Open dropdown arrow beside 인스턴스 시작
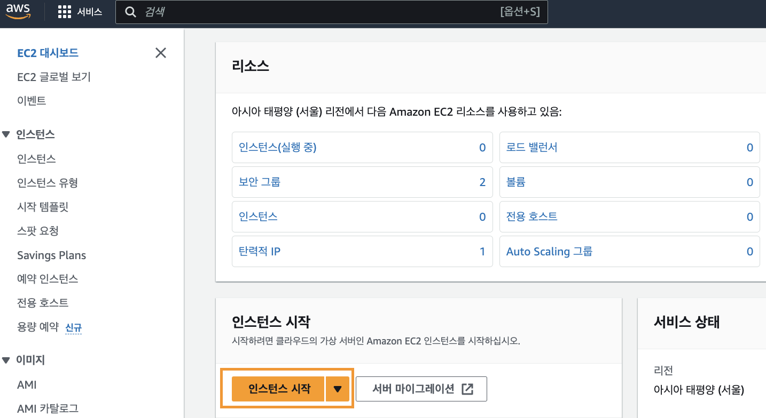This screenshot has width=766, height=418. point(337,389)
